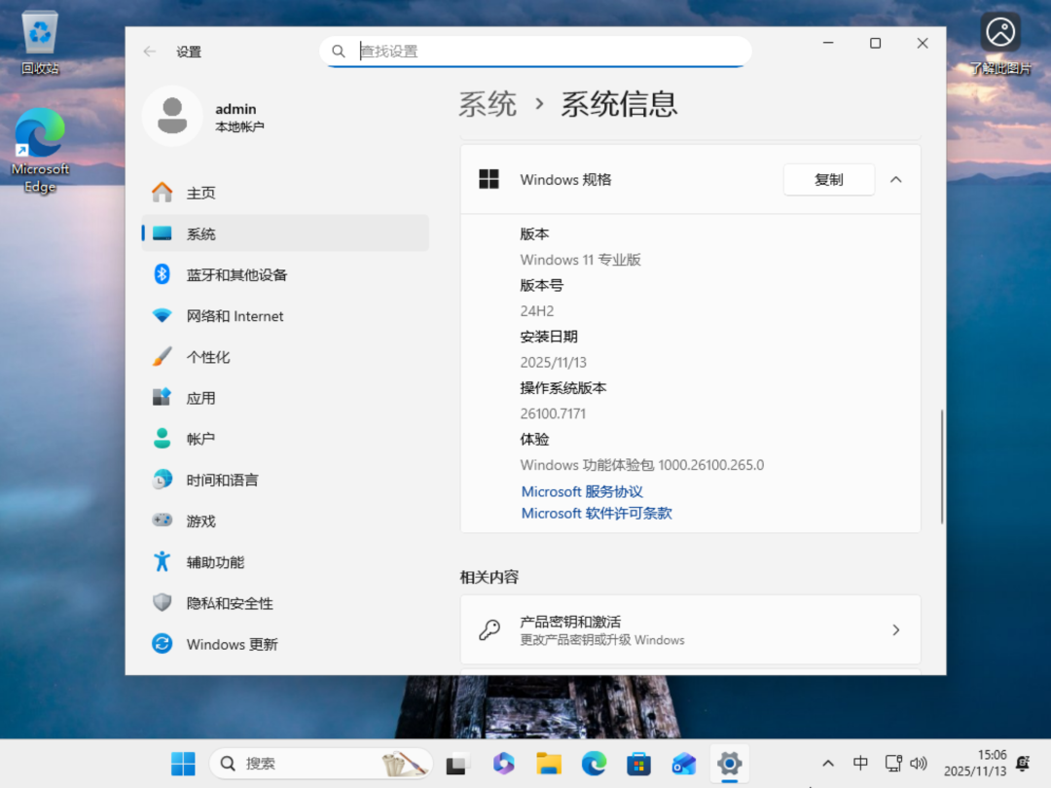Collapse the Windows 规格 section
This screenshot has width=1051, height=788.
tap(896, 180)
